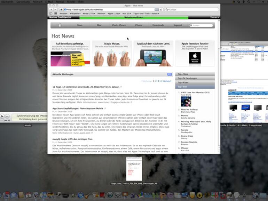Follow www.itunes12tagegeschenke.de link
The image size is (268, 201).
(114, 102)
